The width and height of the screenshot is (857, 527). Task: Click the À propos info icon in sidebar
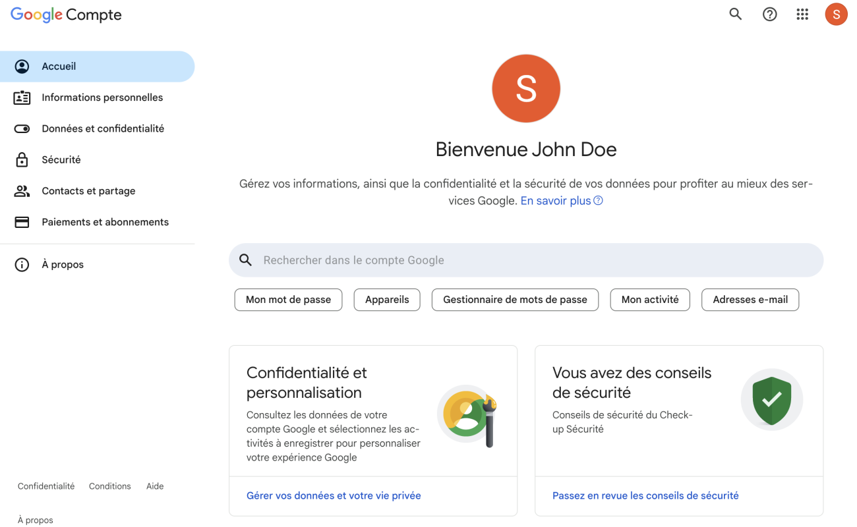[22, 265]
